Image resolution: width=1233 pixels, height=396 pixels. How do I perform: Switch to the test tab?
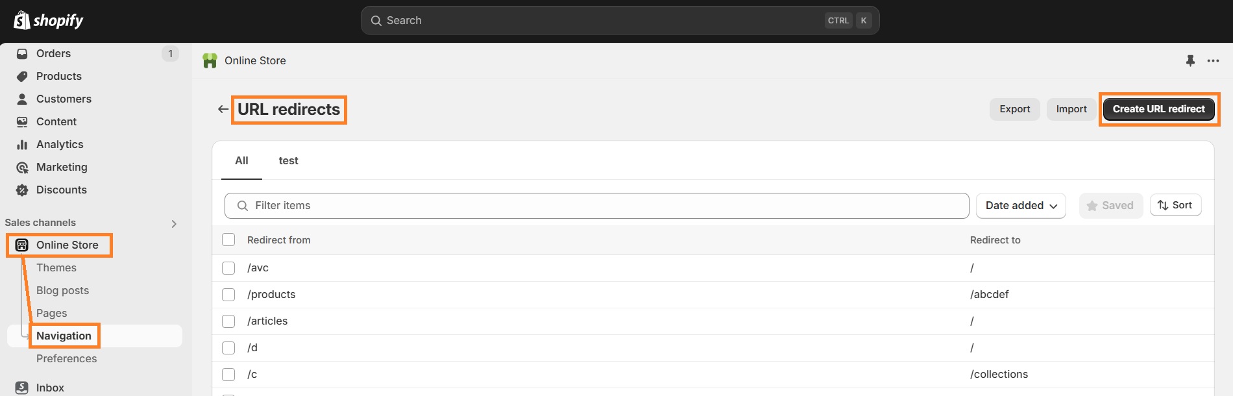pyautogui.click(x=288, y=160)
